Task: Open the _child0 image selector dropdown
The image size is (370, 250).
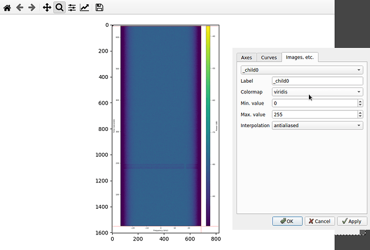Action: pos(302,70)
